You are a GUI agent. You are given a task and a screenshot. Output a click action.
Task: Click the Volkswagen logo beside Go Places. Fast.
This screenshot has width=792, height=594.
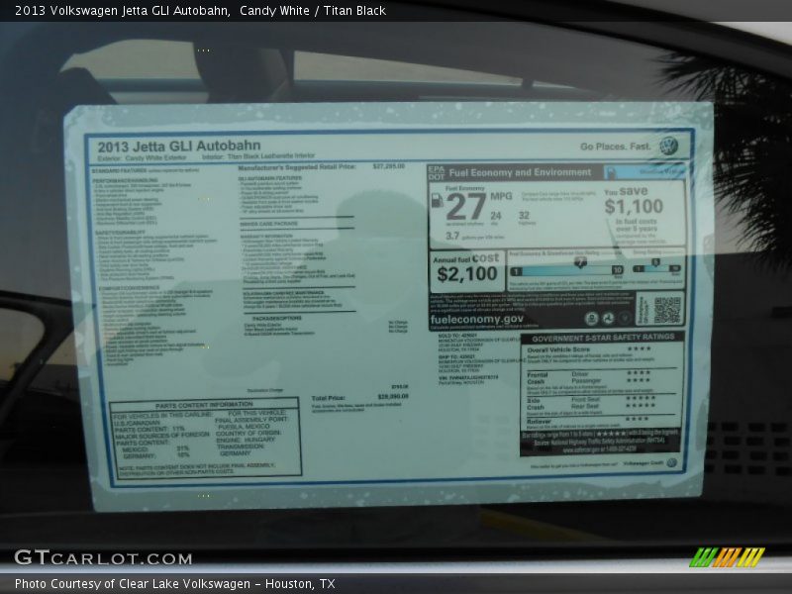pyautogui.click(x=669, y=146)
